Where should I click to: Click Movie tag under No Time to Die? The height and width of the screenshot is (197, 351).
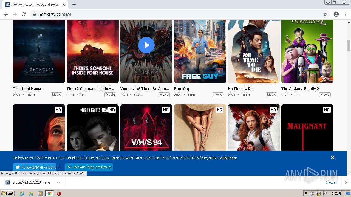pos(271,95)
